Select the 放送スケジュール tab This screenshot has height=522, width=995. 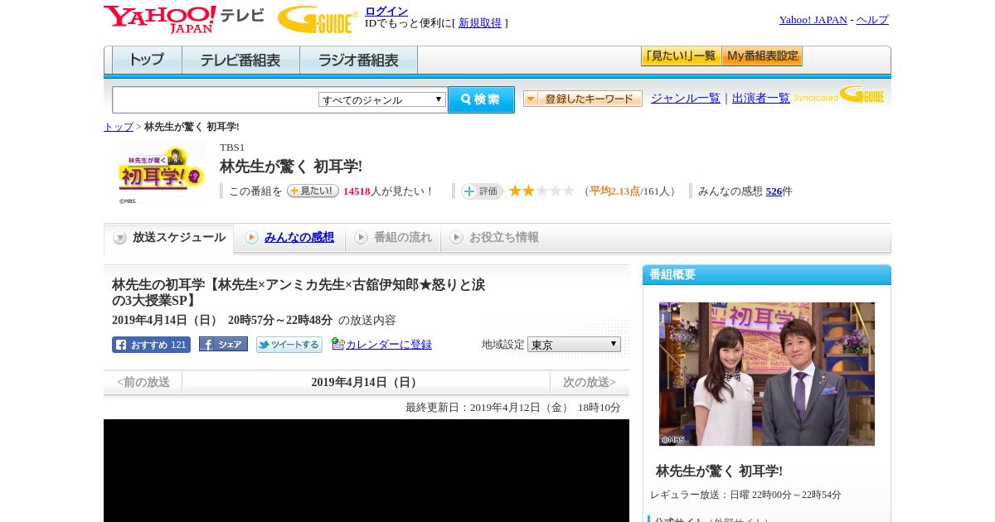pyautogui.click(x=169, y=238)
